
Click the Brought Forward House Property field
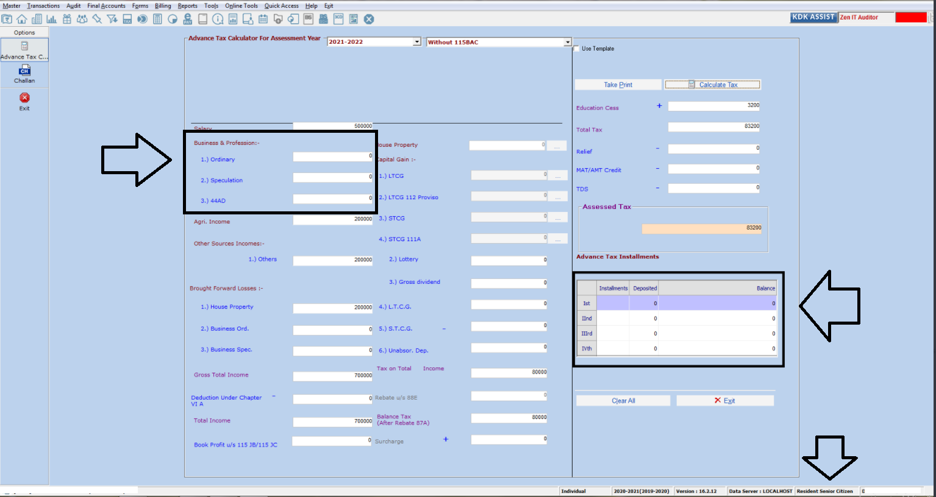pyautogui.click(x=333, y=308)
